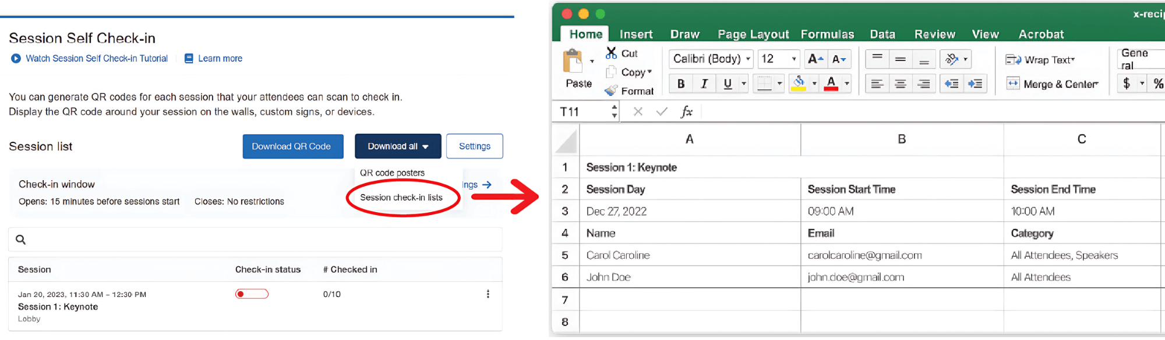
Task: Click the Download QR Code button
Action: [292, 146]
